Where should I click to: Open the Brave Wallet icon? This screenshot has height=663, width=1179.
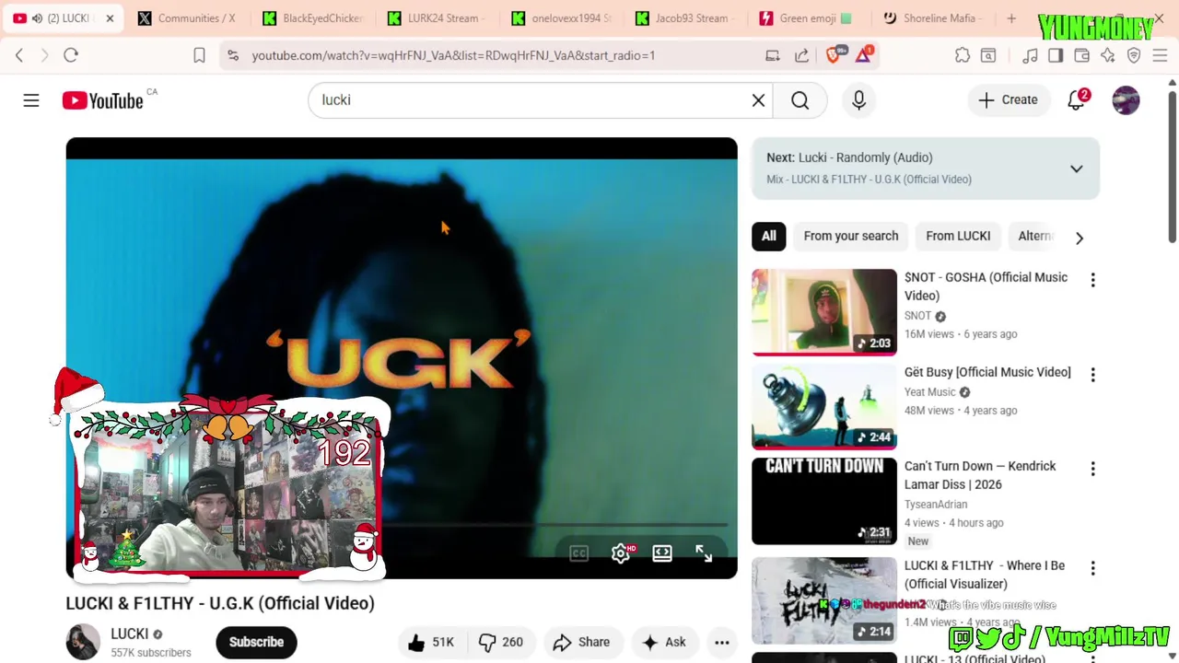[1081, 55]
